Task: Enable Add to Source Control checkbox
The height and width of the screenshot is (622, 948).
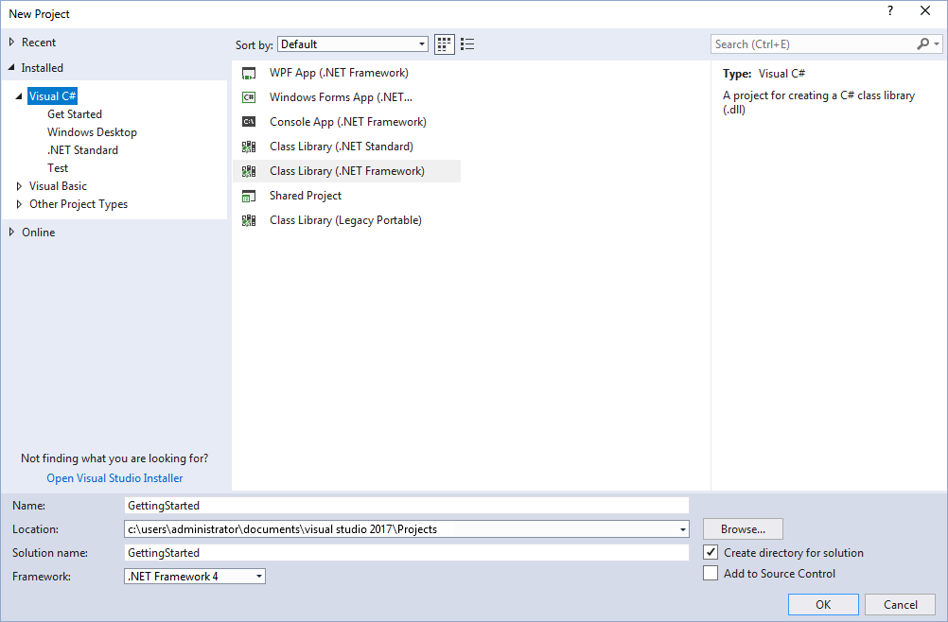Action: click(711, 573)
